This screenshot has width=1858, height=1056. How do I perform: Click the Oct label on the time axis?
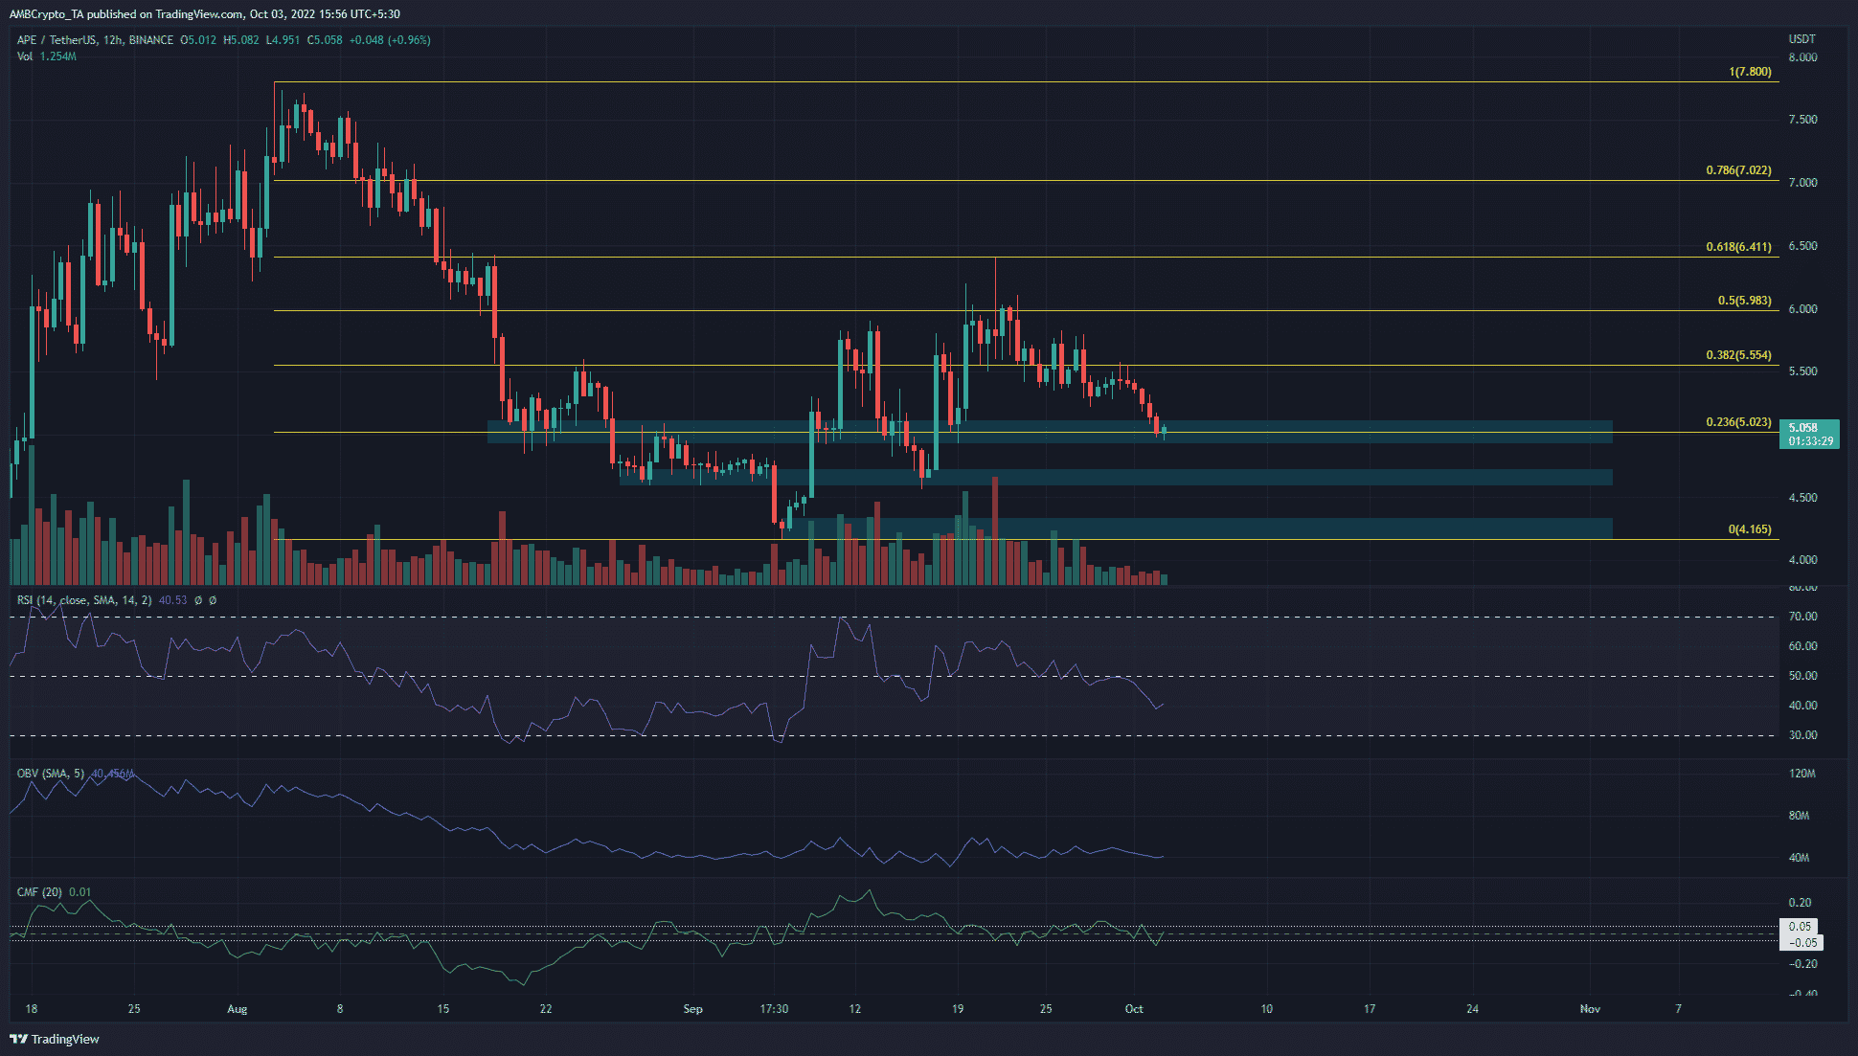coord(1135,1009)
